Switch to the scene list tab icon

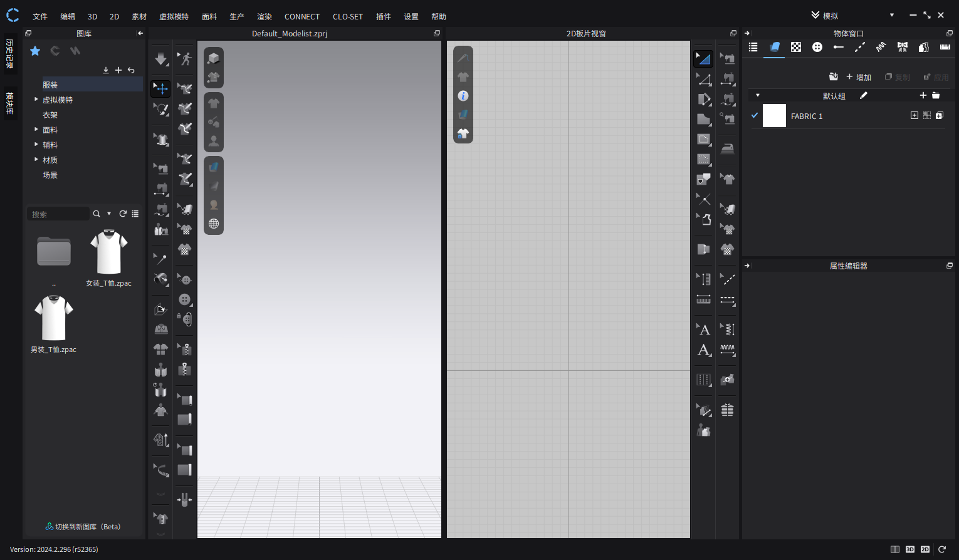(x=753, y=47)
